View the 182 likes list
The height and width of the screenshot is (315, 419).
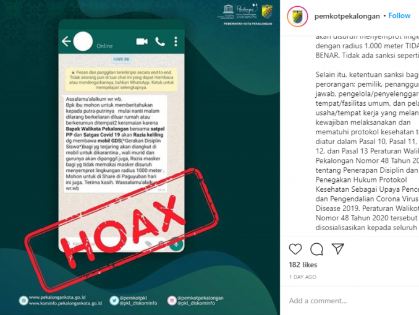303,265
